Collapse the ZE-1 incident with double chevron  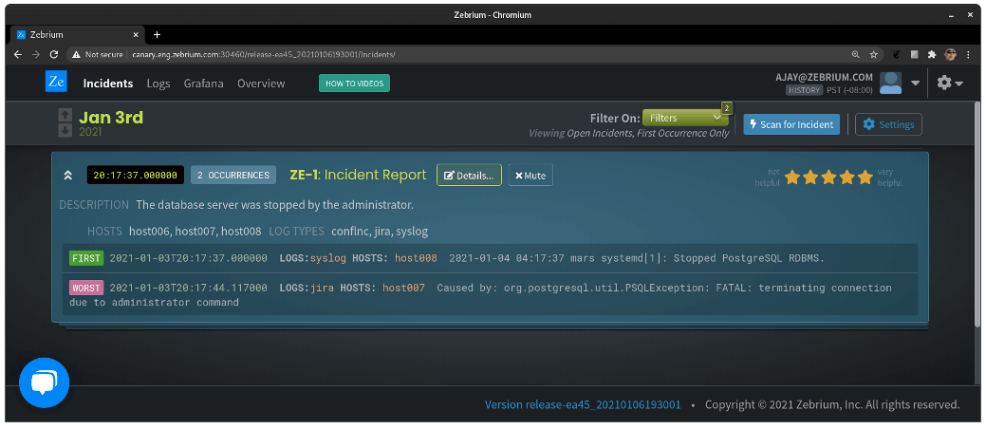(x=68, y=176)
